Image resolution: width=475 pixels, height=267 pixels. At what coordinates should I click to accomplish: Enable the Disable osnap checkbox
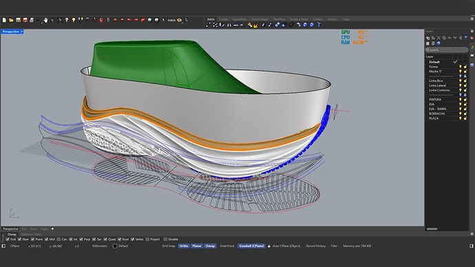[165, 239]
